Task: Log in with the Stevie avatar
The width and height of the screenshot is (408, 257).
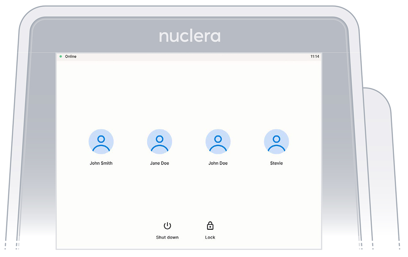Action: (x=276, y=142)
